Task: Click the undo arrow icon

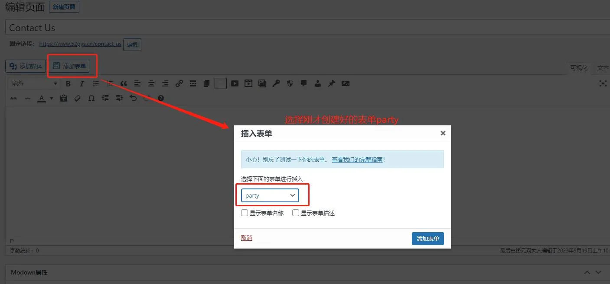Action: pos(133,98)
